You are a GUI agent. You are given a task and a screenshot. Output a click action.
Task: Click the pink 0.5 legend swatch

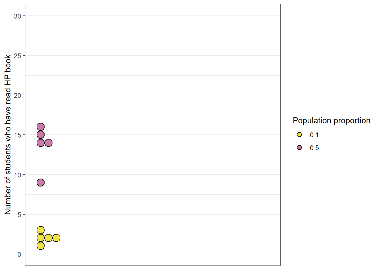(x=299, y=148)
